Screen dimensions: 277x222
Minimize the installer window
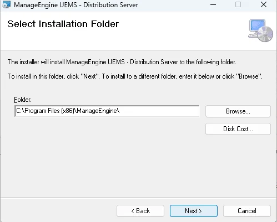click(x=213, y=5)
